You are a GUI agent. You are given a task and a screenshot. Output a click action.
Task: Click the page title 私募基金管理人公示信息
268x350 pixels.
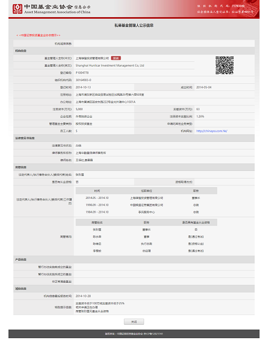tap(134, 25)
